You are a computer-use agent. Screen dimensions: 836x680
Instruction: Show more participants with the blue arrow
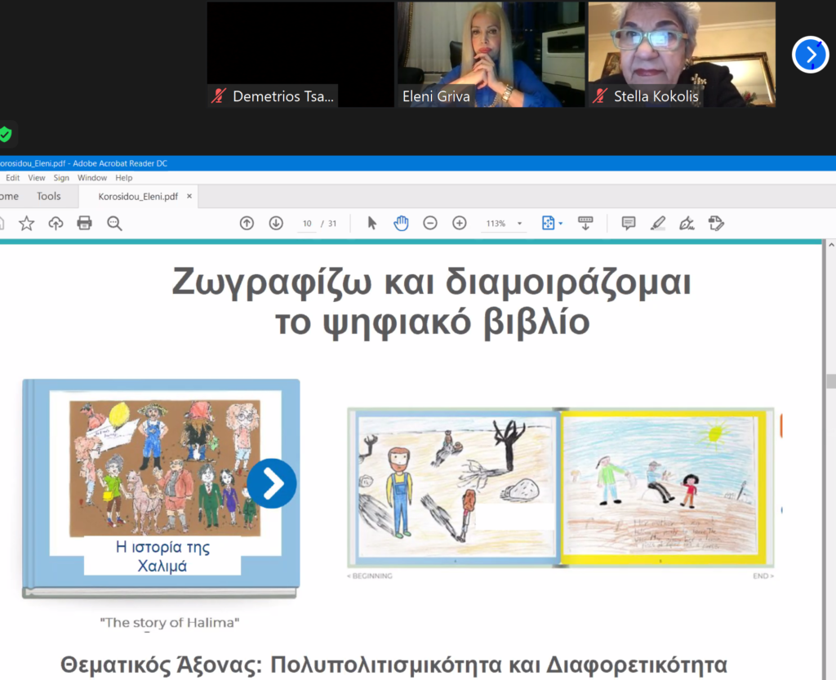tap(810, 55)
